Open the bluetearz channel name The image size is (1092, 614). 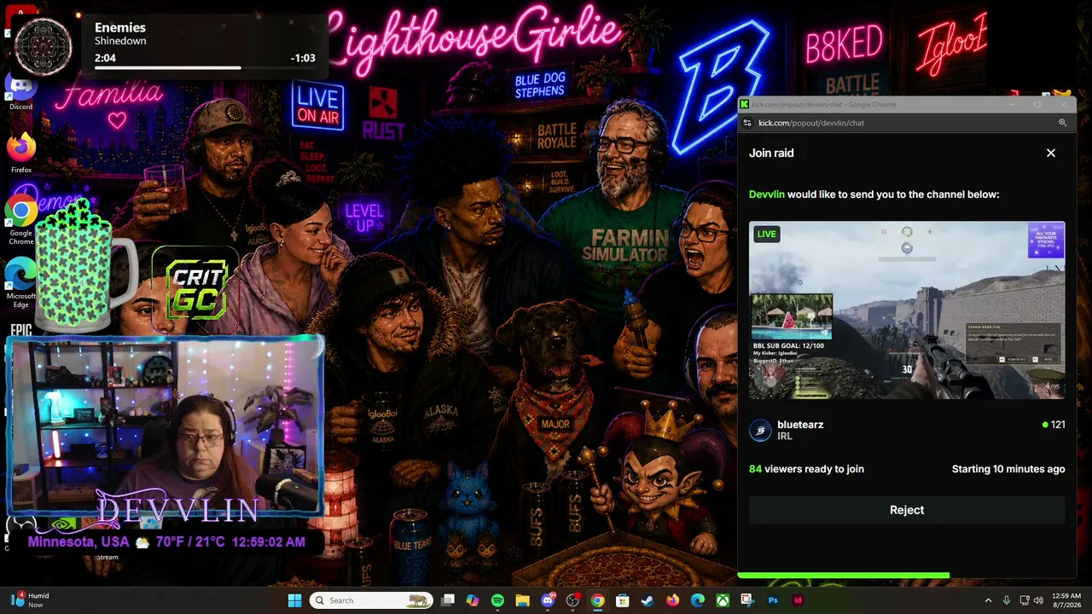800,425
